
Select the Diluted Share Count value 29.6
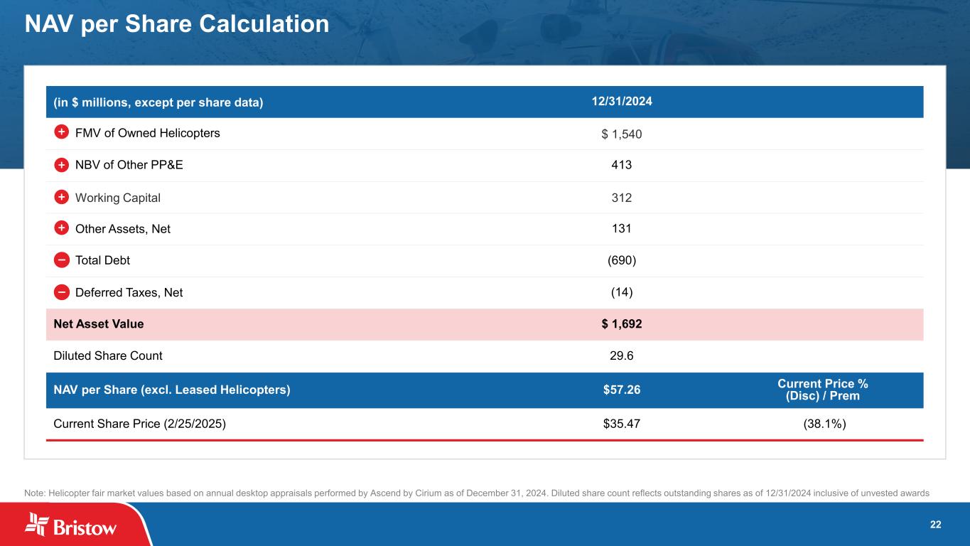coord(622,355)
